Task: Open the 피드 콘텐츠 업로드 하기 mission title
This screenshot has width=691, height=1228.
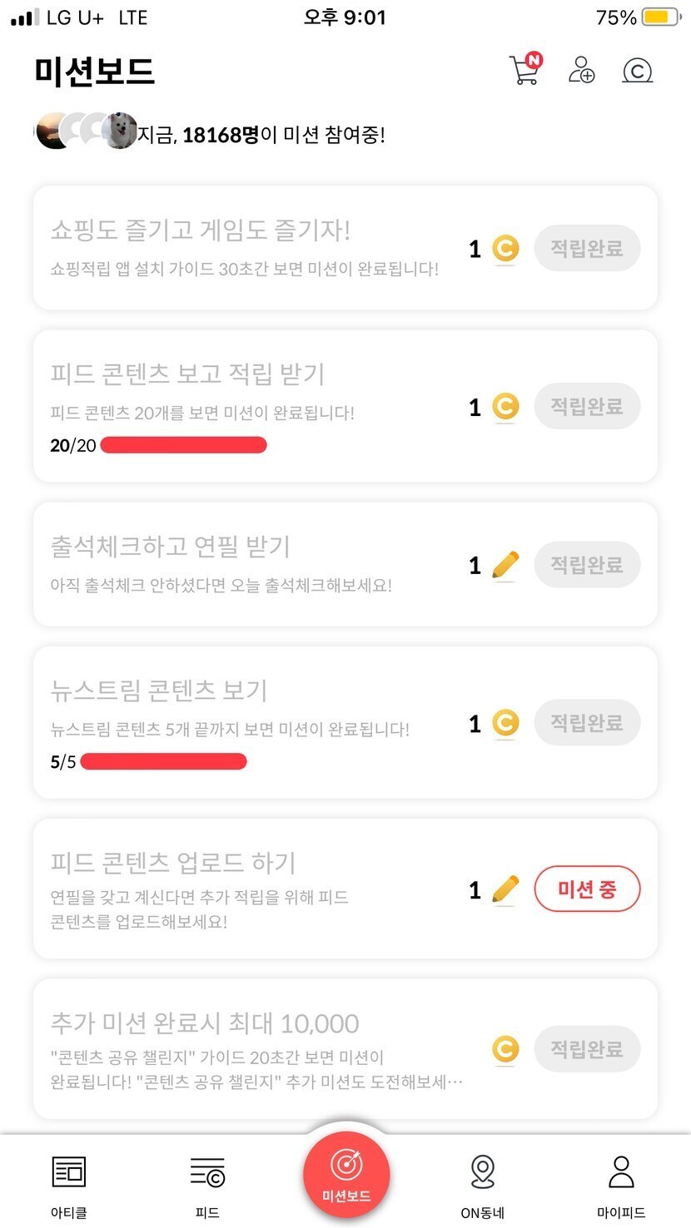Action: tap(173, 863)
